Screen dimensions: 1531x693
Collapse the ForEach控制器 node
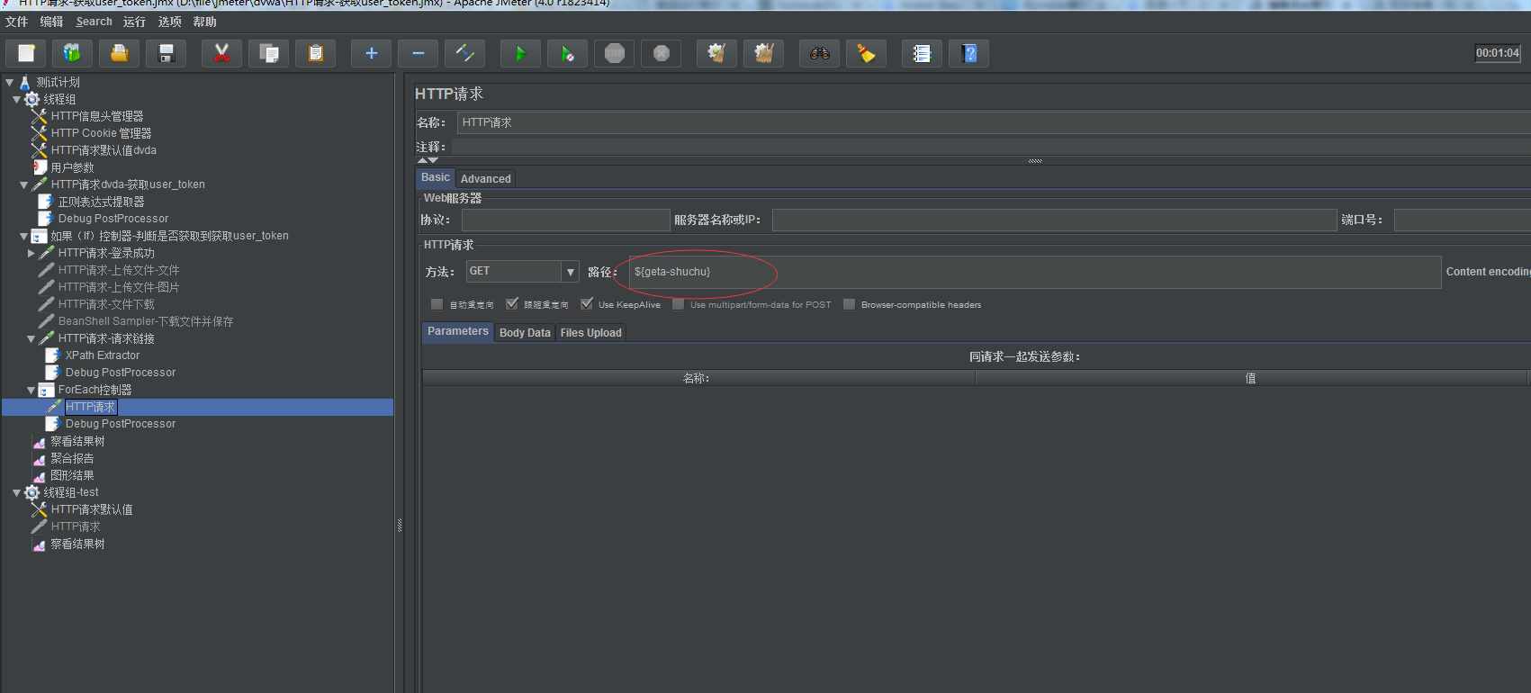[x=31, y=390]
